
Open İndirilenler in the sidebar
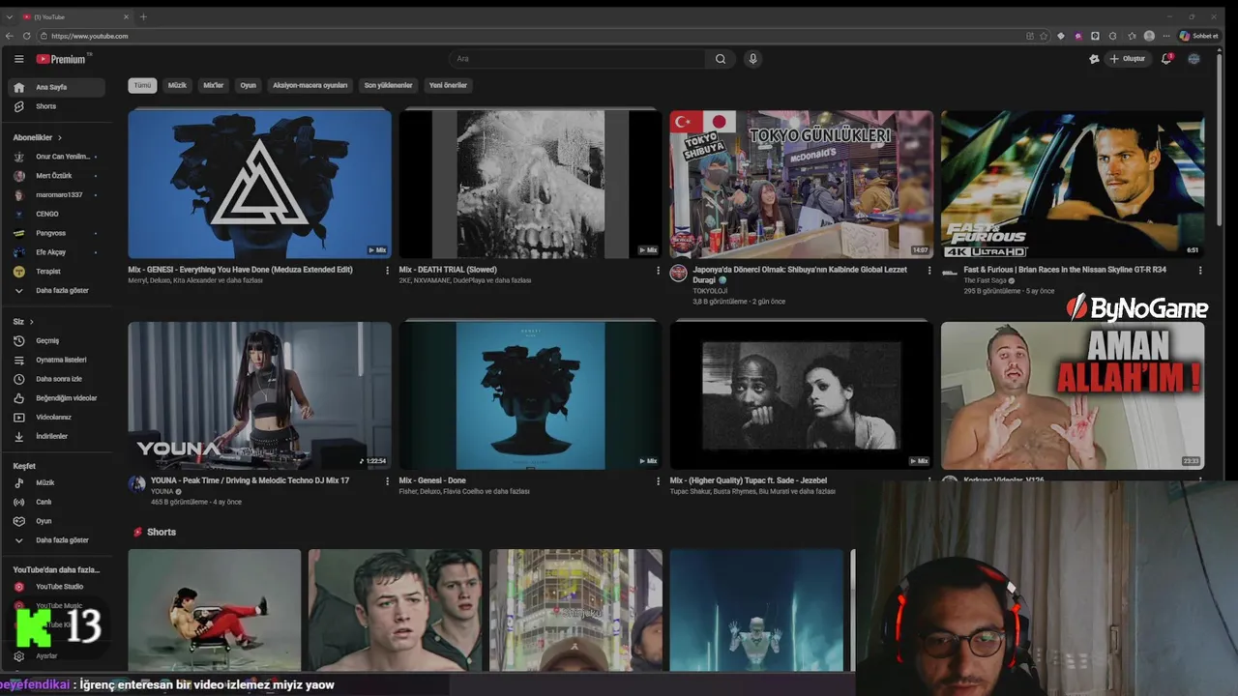[x=58, y=436]
